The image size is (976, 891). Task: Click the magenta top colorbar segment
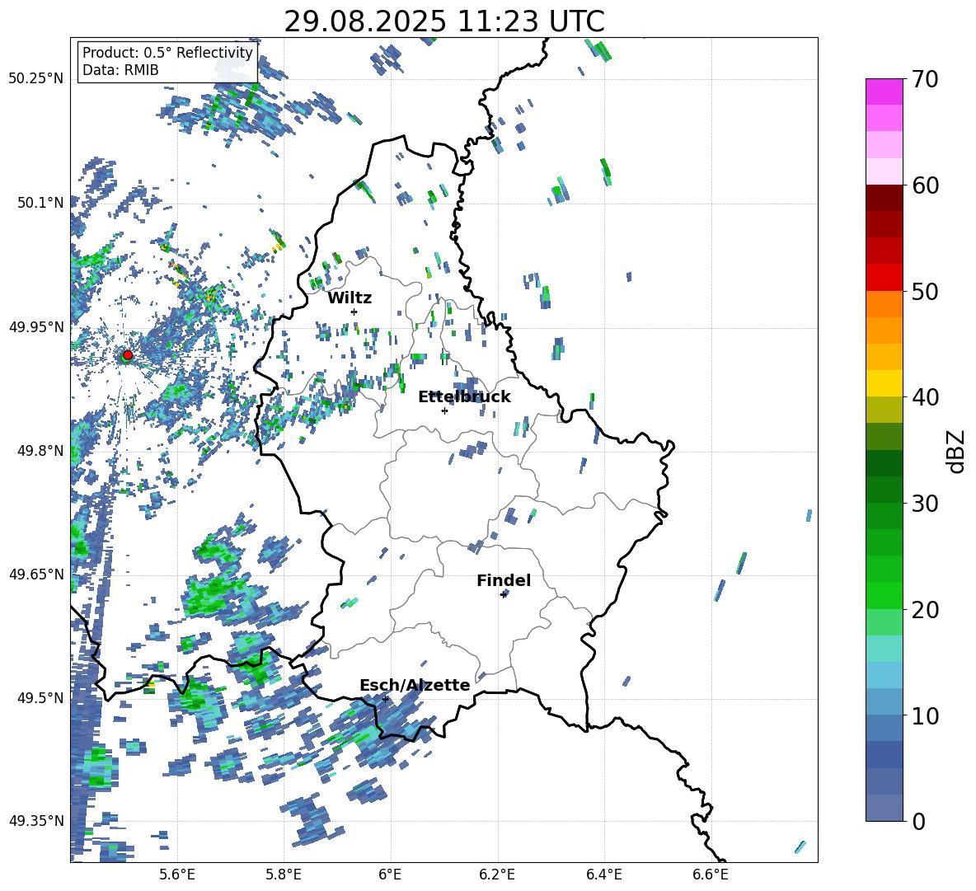coord(884,91)
